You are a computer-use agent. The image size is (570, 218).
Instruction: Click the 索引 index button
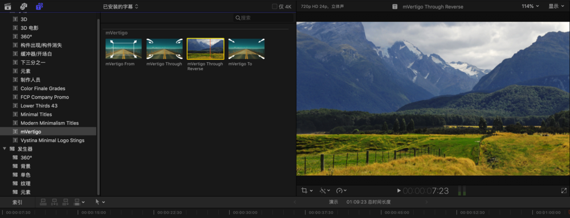[x=18, y=202]
